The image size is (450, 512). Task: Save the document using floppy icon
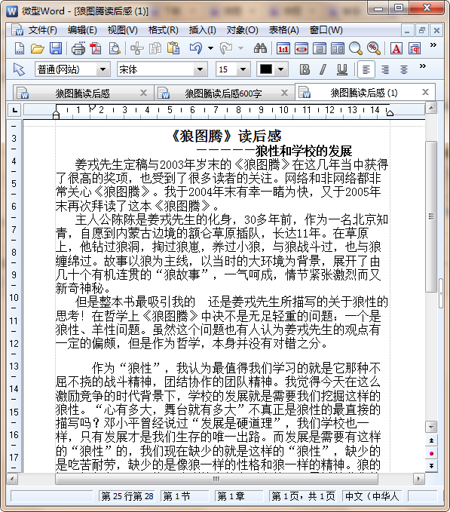[56, 49]
